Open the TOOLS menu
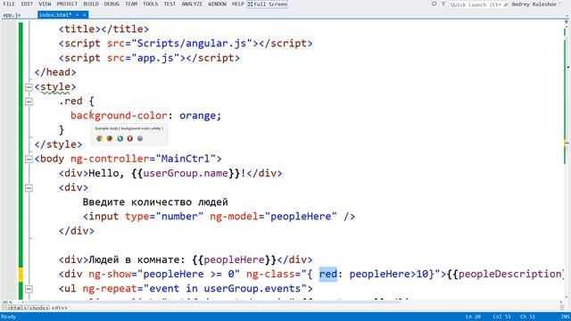The height and width of the screenshot is (321, 571). pyautogui.click(x=151, y=4)
